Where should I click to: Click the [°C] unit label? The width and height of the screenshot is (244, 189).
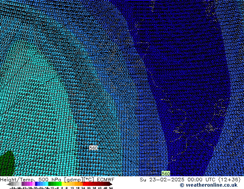pyautogui.click(x=89, y=180)
